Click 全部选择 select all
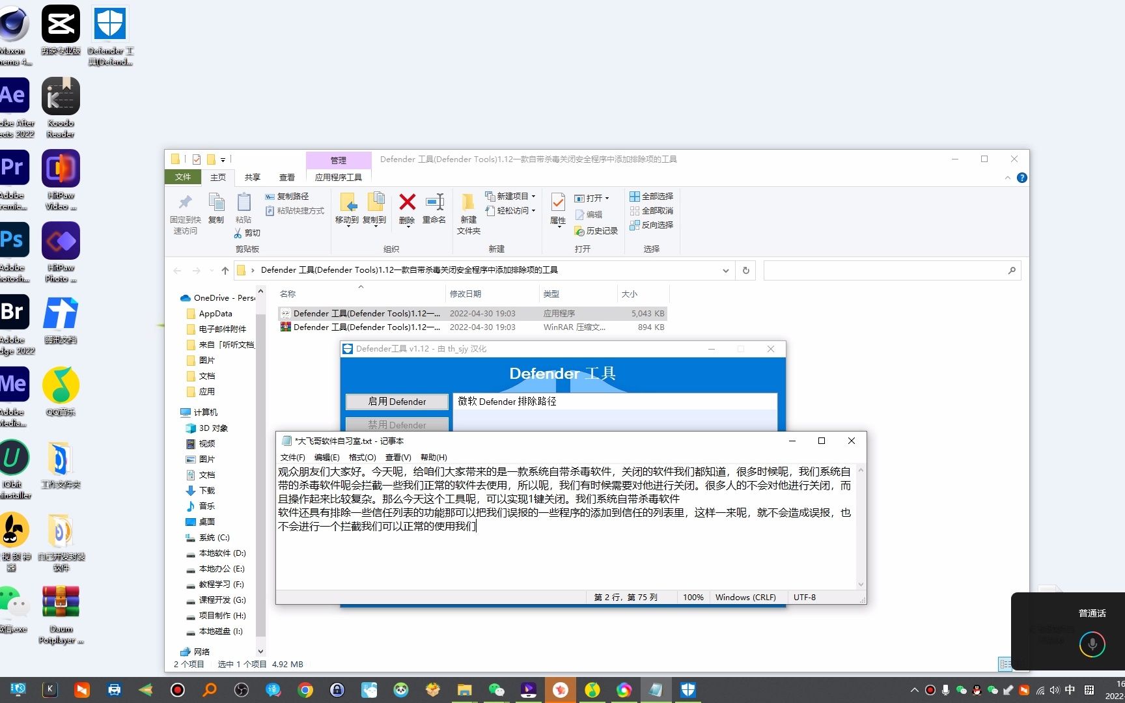Image resolution: width=1125 pixels, height=703 pixels. (652, 196)
